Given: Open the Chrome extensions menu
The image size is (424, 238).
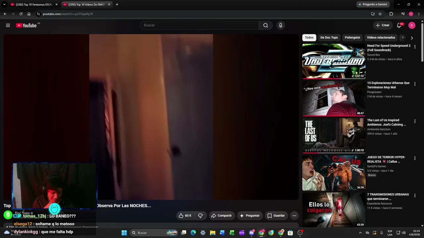Looking at the screenshot, I should click(x=391, y=14).
